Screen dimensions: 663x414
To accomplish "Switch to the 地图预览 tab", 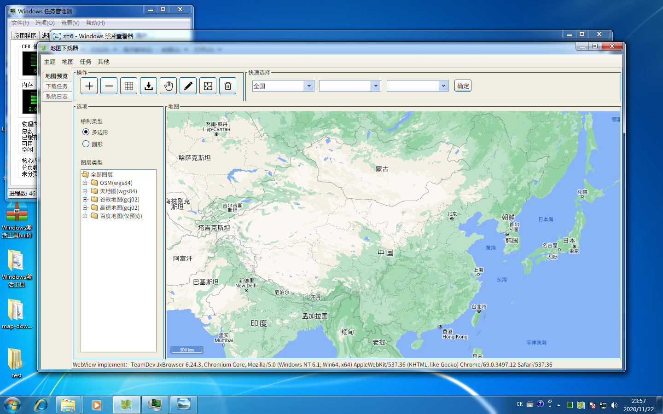I will (x=57, y=76).
